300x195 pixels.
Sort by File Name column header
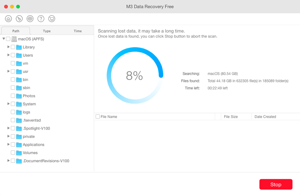[109, 117]
